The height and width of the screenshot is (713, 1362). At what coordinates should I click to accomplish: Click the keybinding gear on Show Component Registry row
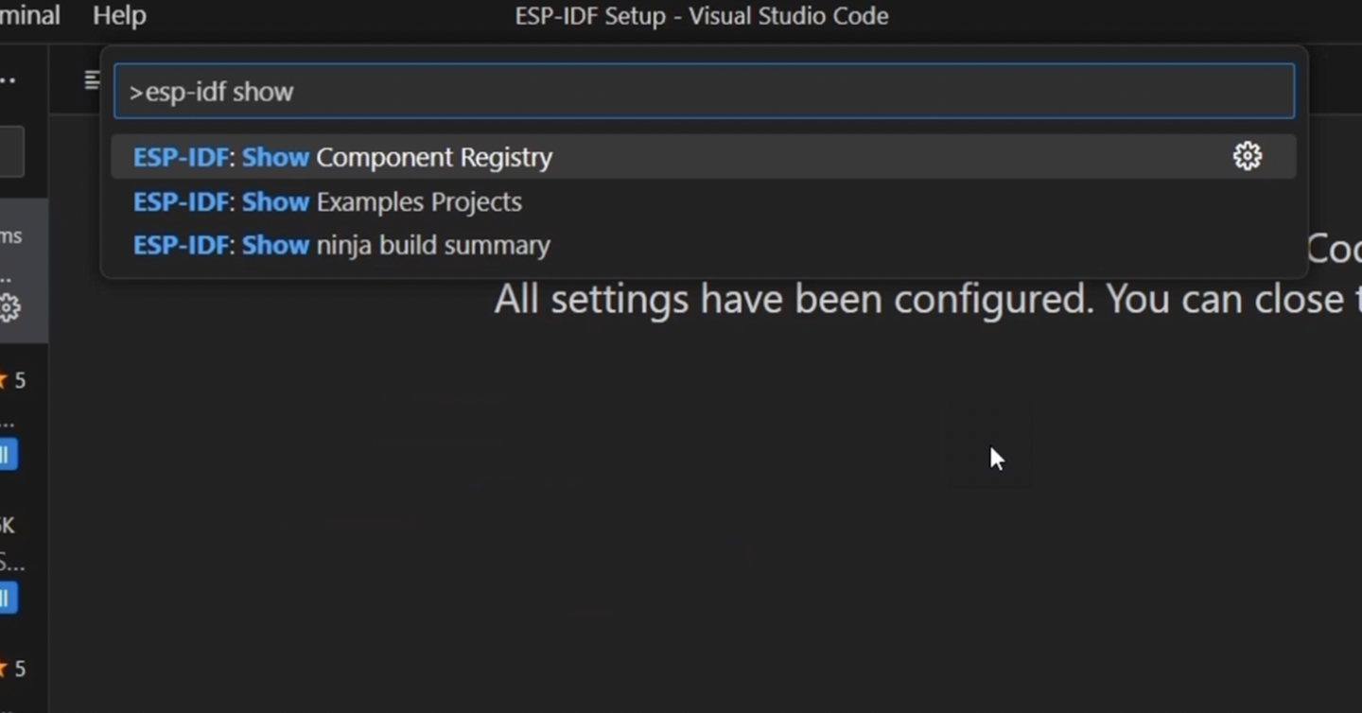coord(1248,156)
